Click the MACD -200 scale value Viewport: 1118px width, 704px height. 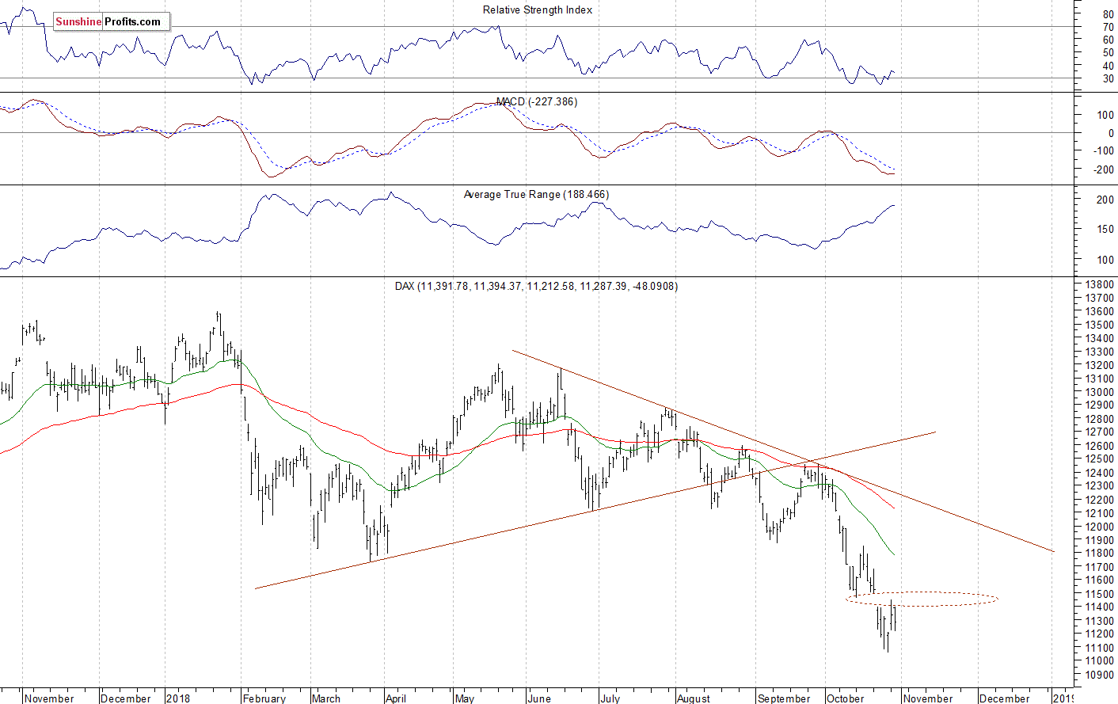1105,170
